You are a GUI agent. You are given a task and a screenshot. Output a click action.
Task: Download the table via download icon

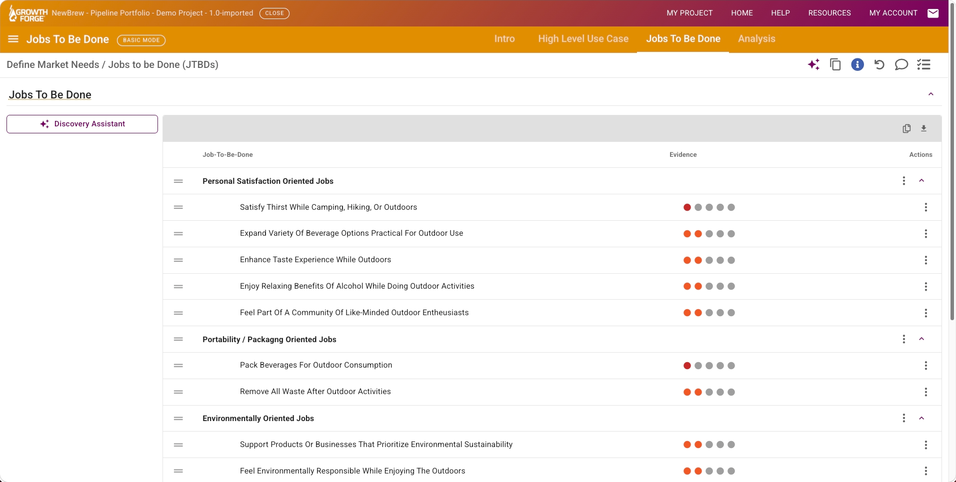[x=923, y=128]
